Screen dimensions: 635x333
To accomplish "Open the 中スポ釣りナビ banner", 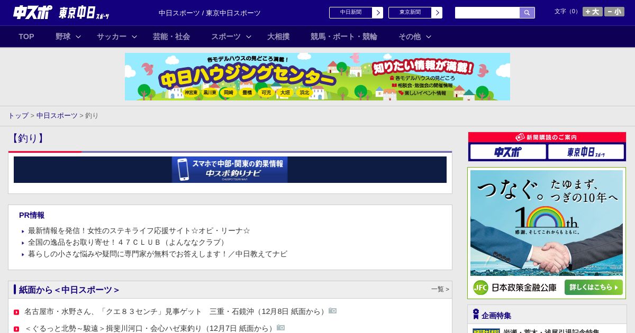I will (x=230, y=170).
